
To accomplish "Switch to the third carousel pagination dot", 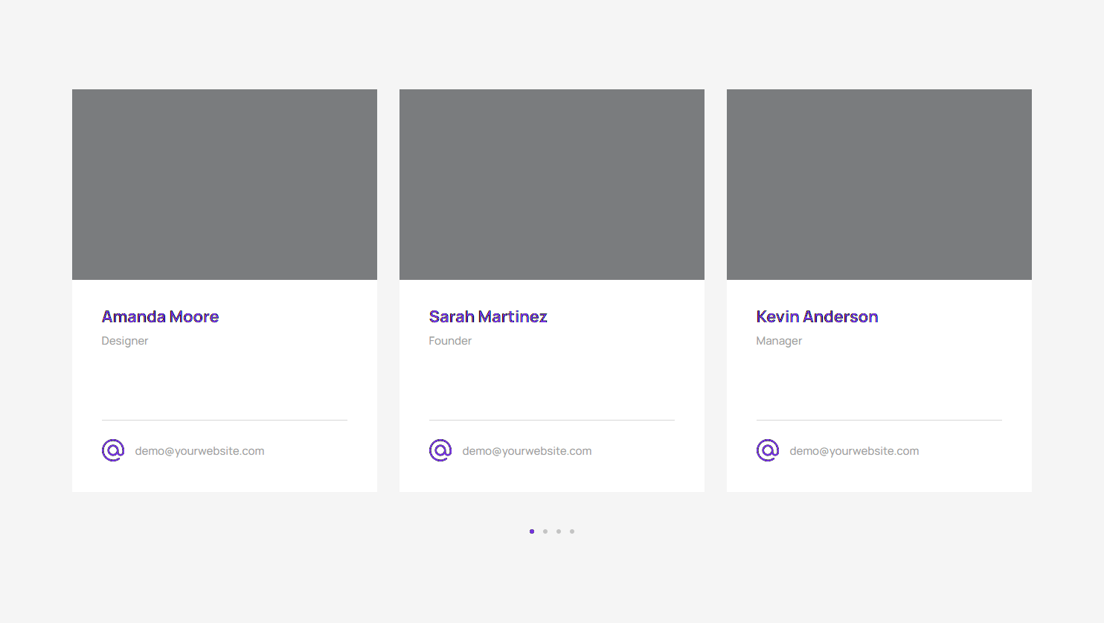I will click(559, 531).
